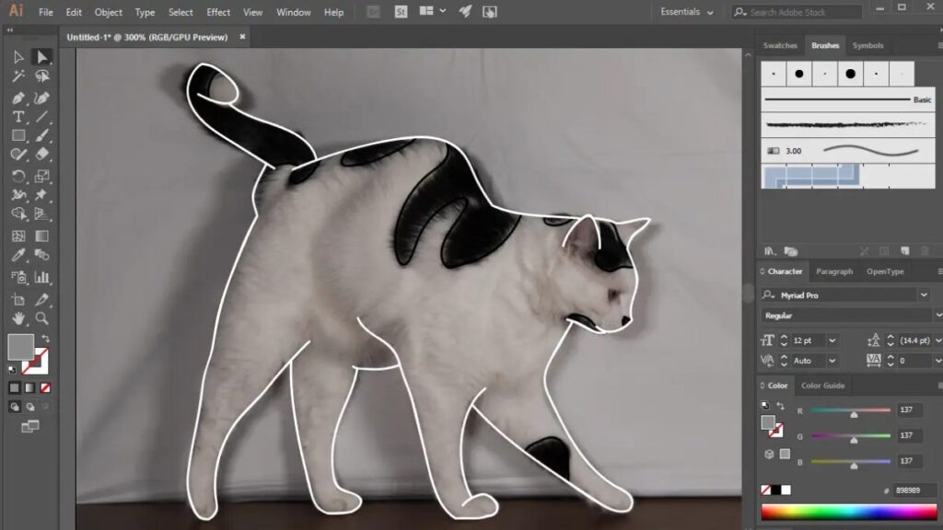Open Brush Libraries menu icon
Screen dimensions: 943x530
point(768,250)
